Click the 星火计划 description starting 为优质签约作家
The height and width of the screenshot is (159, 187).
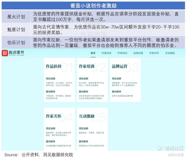[106, 17]
